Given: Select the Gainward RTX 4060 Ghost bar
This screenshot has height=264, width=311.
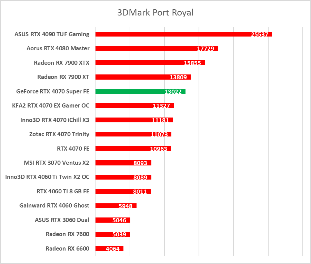Looking at the screenshot, I should pyautogui.click(x=107, y=206).
